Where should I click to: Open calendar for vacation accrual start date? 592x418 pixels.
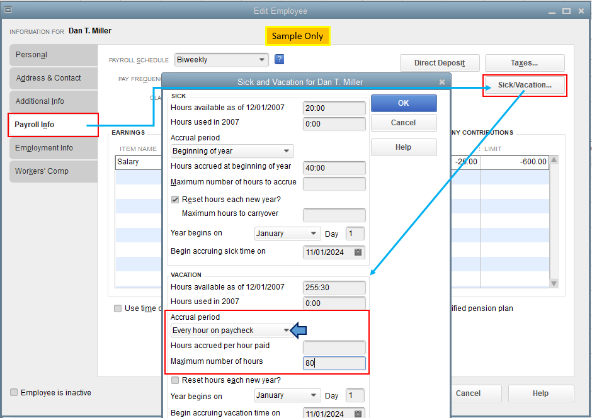coord(358,414)
